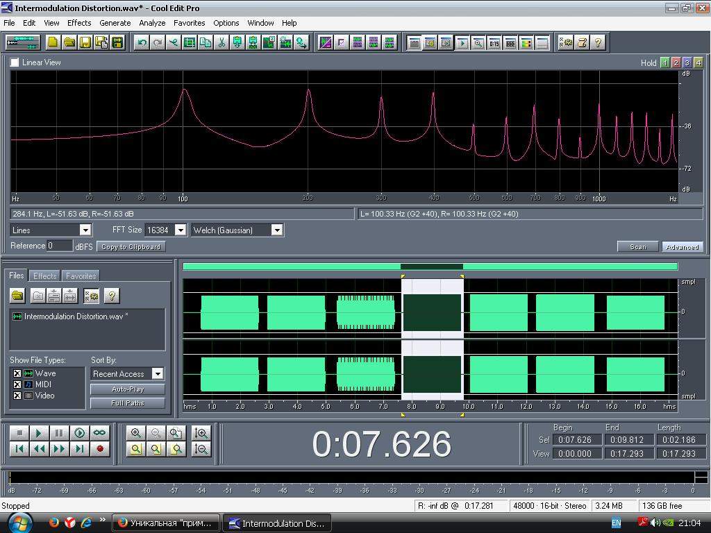Toggle the multitrack view switch icon
Image resolution: width=711 pixels, height=533 pixels.
(x=23, y=42)
